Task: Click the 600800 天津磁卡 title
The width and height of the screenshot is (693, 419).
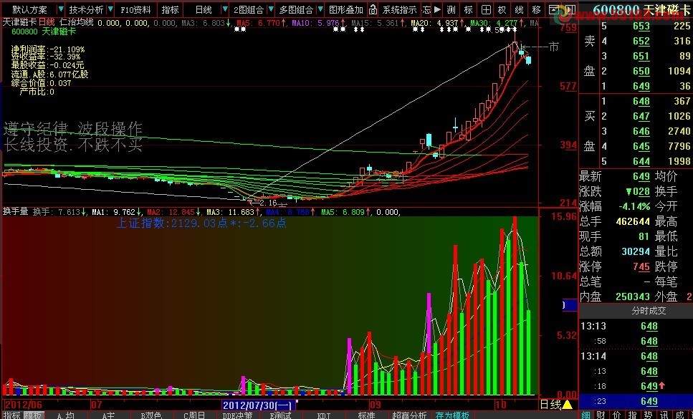Action: click(641, 9)
